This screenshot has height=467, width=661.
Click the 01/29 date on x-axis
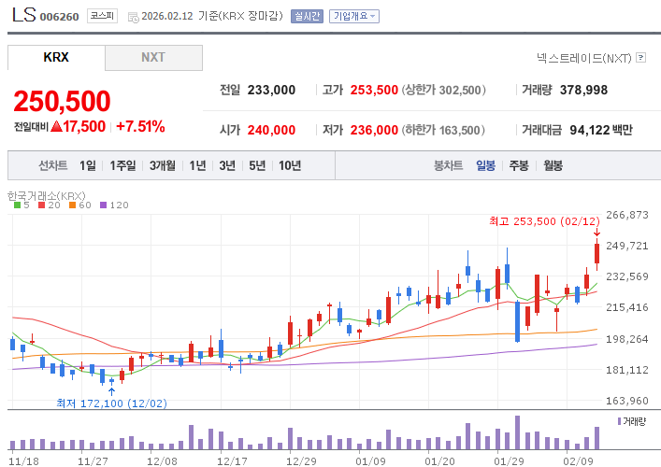(x=509, y=461)
